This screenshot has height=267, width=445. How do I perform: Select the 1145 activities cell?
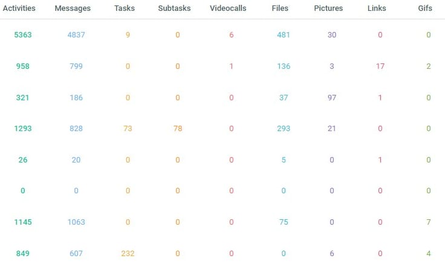(x=22, y=222)
